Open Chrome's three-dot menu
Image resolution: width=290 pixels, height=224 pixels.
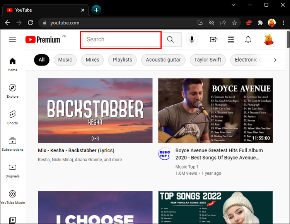(283, 23)
